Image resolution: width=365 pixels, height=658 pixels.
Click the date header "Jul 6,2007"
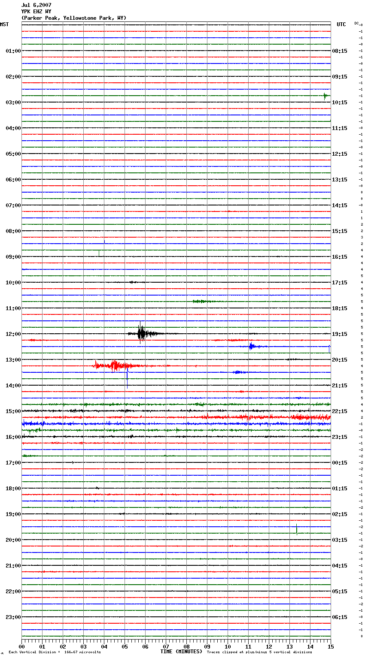tap(36, 5)
